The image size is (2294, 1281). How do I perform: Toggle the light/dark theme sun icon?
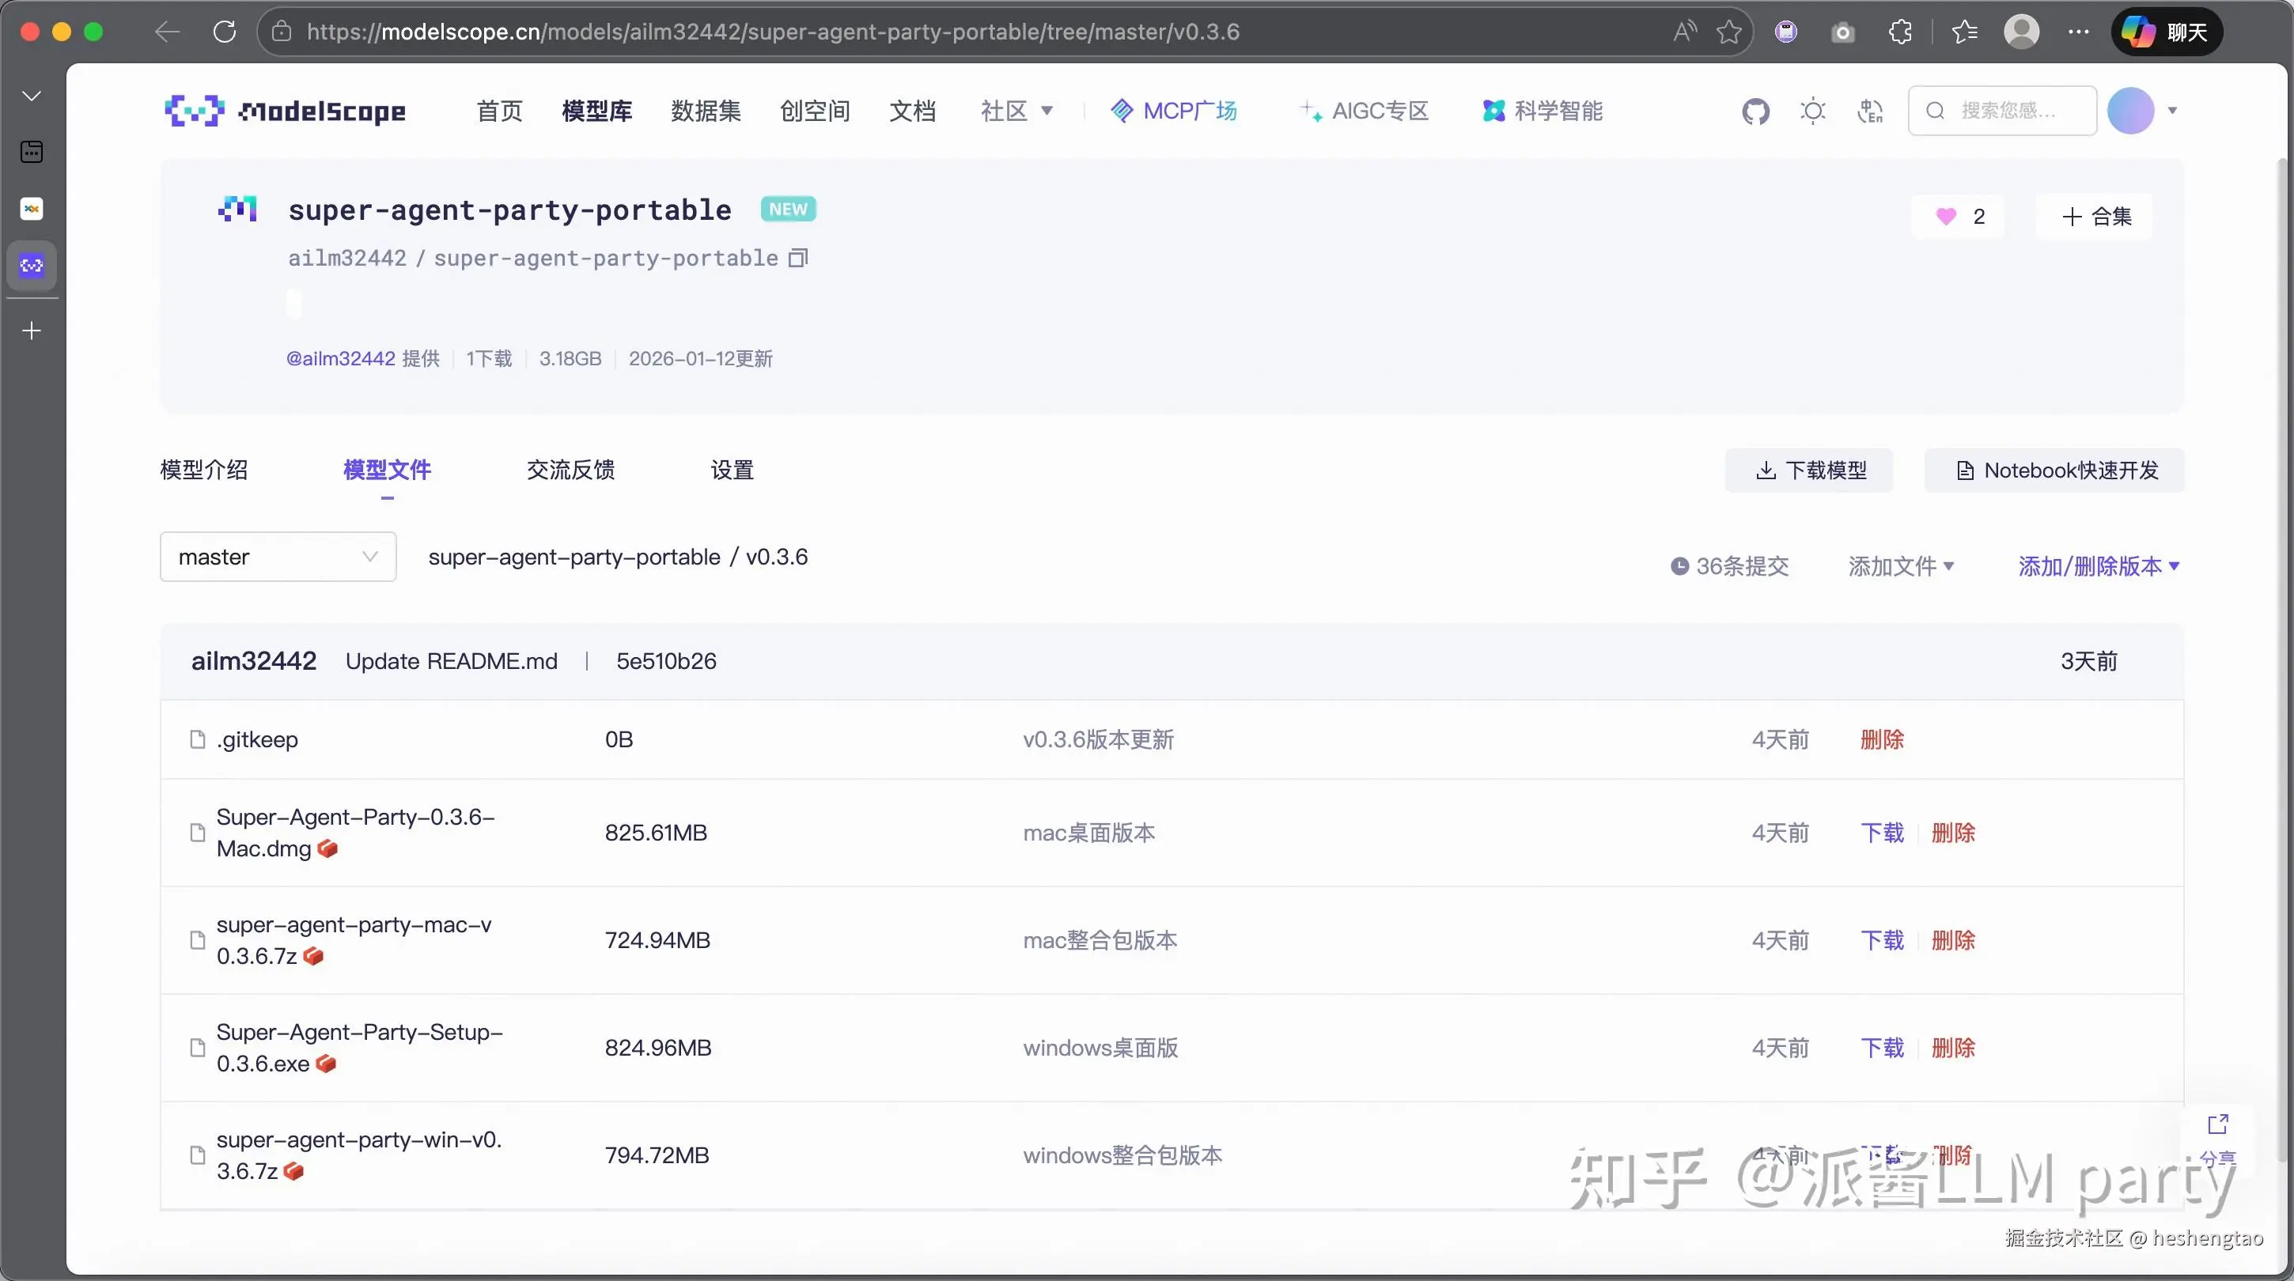pos(1812,111)
